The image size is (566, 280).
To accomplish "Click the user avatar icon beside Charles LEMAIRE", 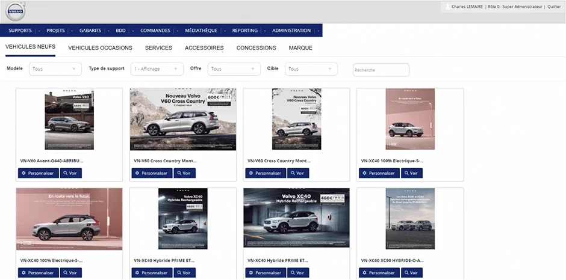I will pos(447,7).
